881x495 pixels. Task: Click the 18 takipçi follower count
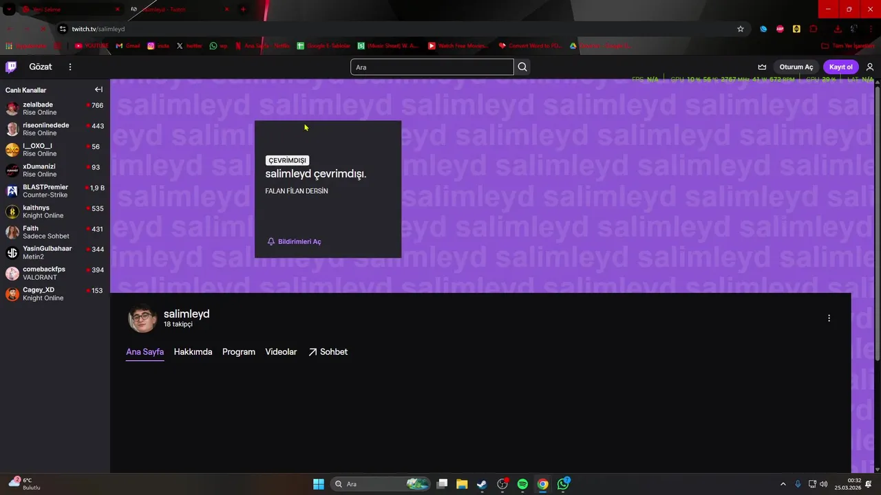point(178,324)
